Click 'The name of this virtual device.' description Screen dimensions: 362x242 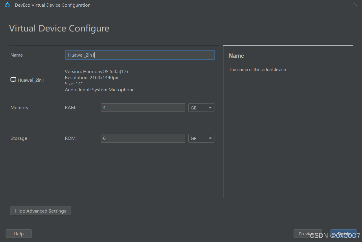pos(258,70)
